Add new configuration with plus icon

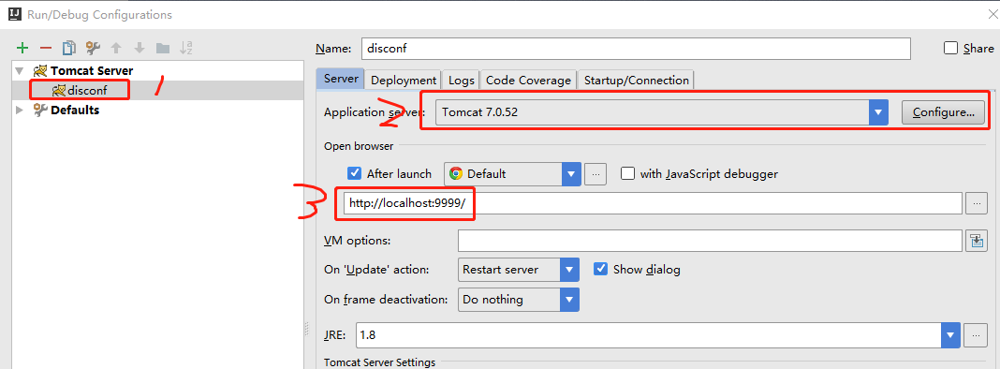22,47
